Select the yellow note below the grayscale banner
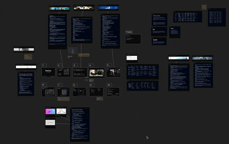The image size is (229, 144). point(28,57)
